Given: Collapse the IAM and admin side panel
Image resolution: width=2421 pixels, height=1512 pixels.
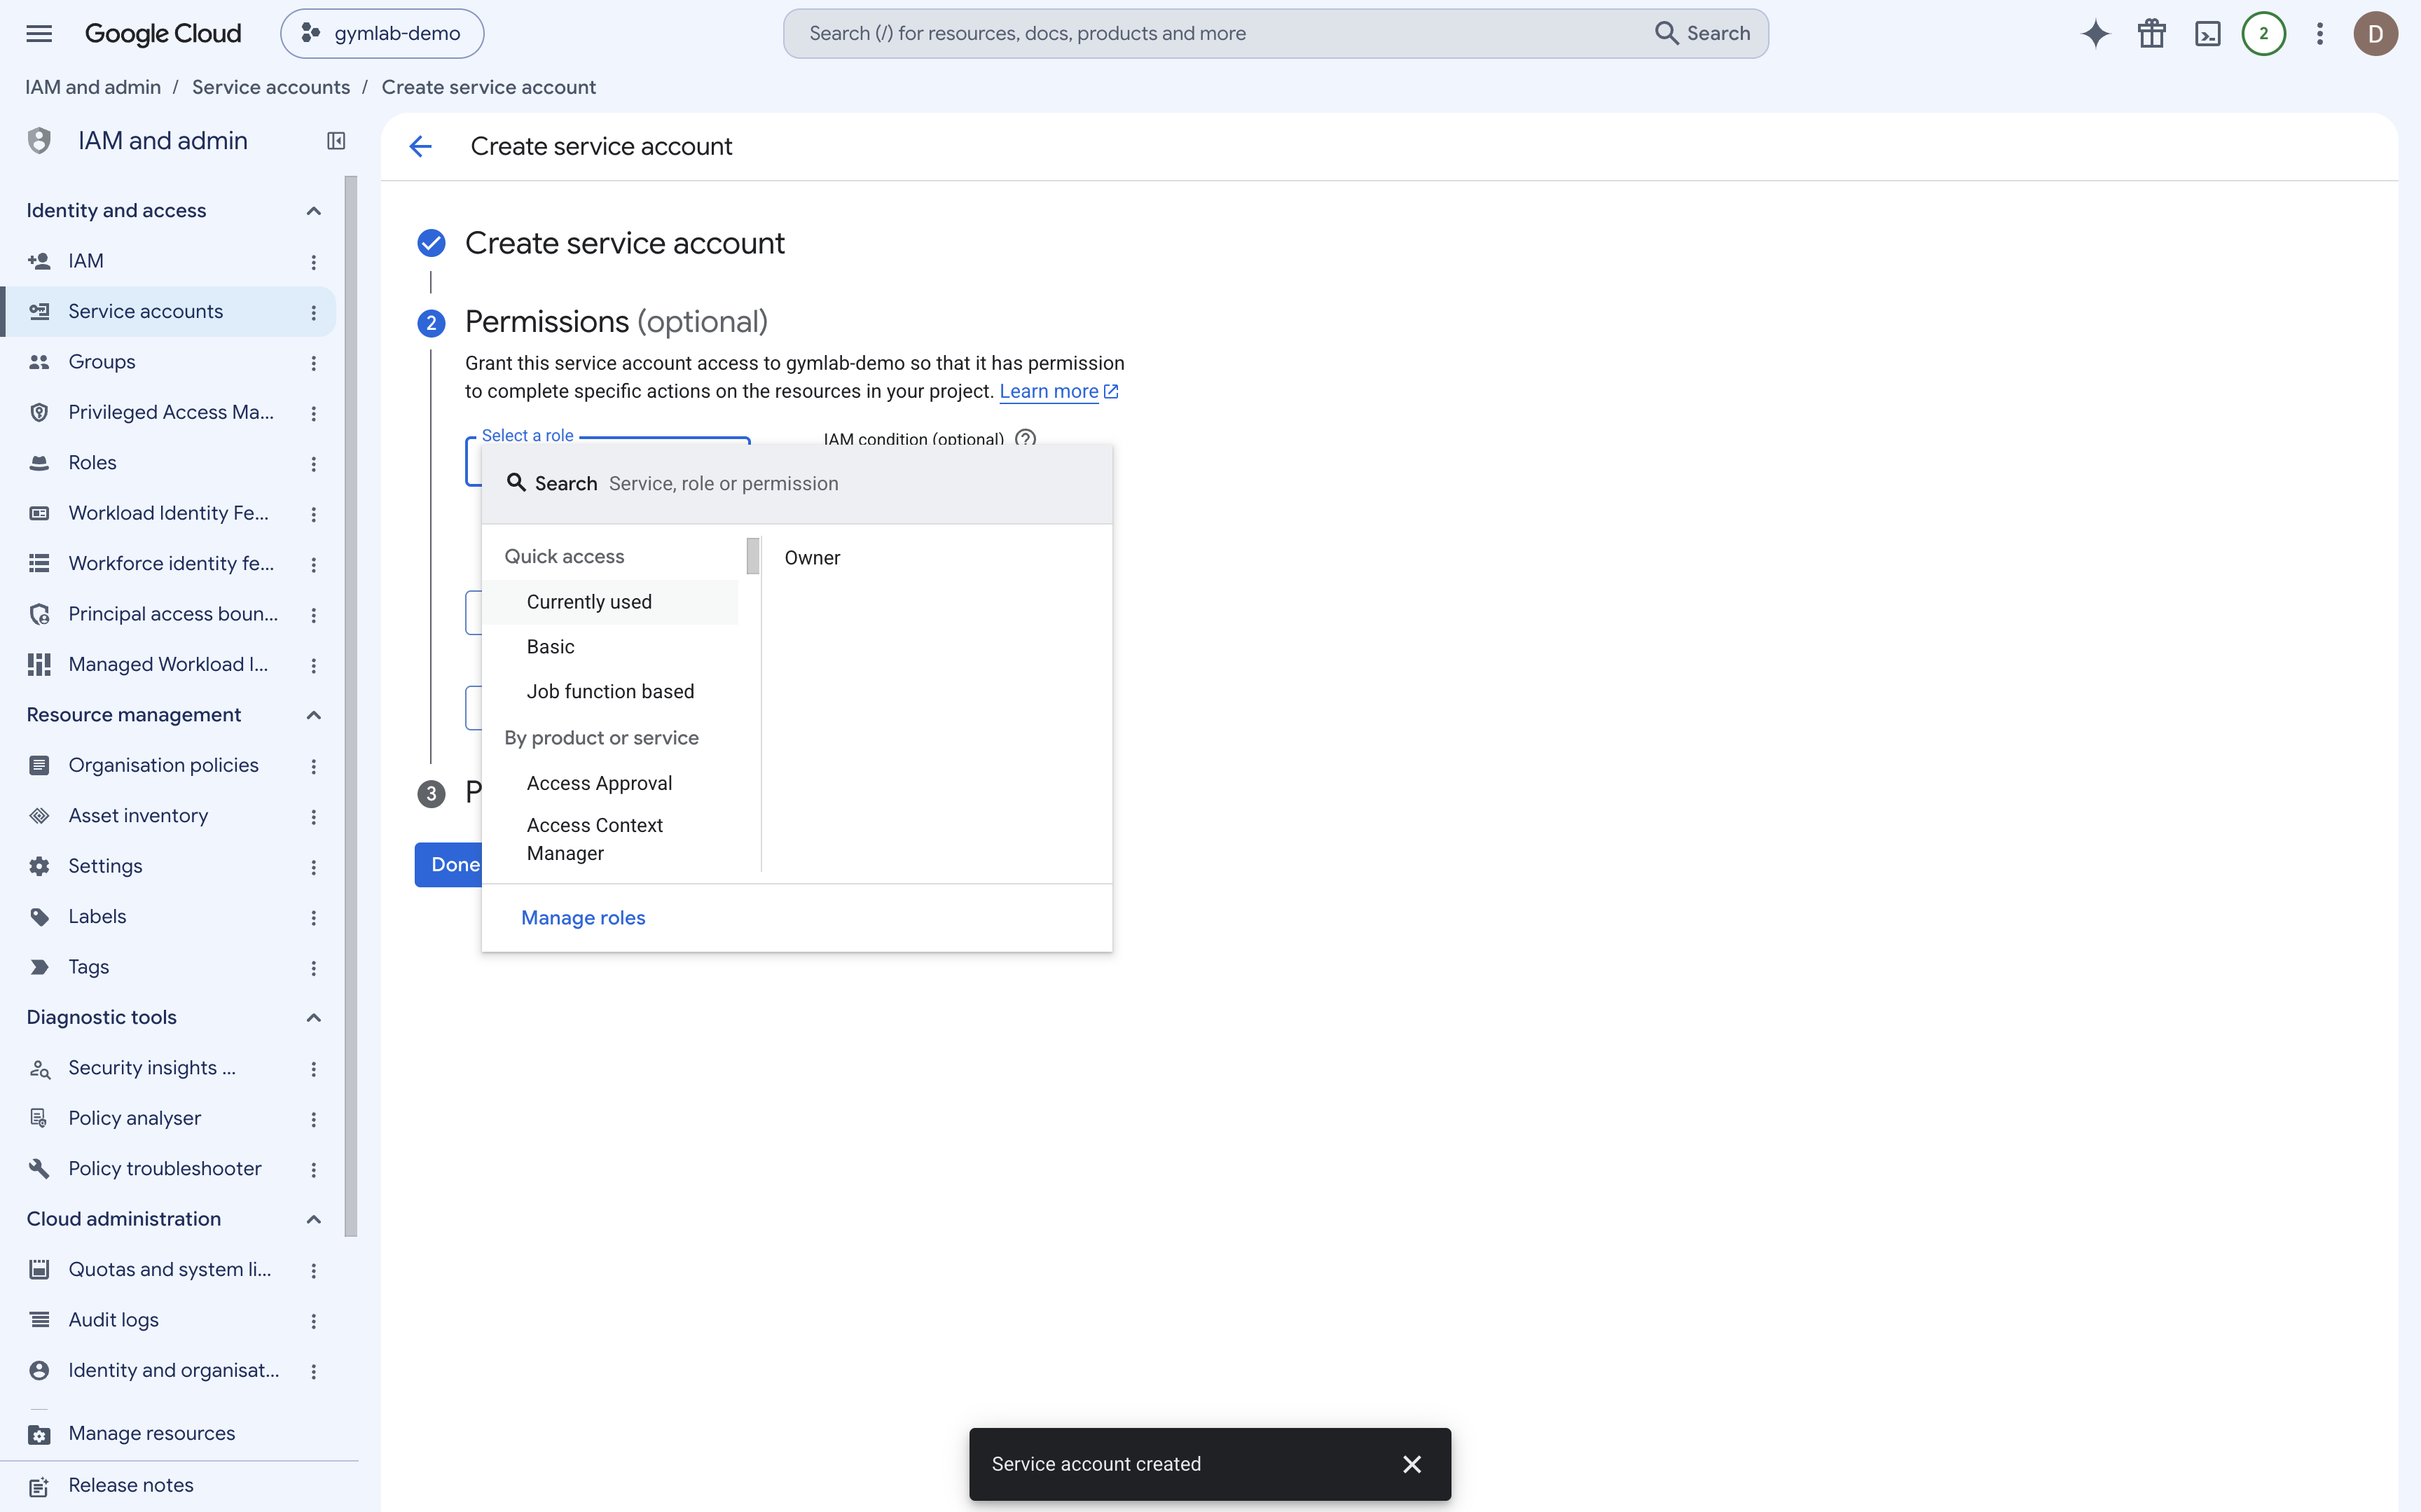Looking at the screenshot, I should (x=336, y=141).
